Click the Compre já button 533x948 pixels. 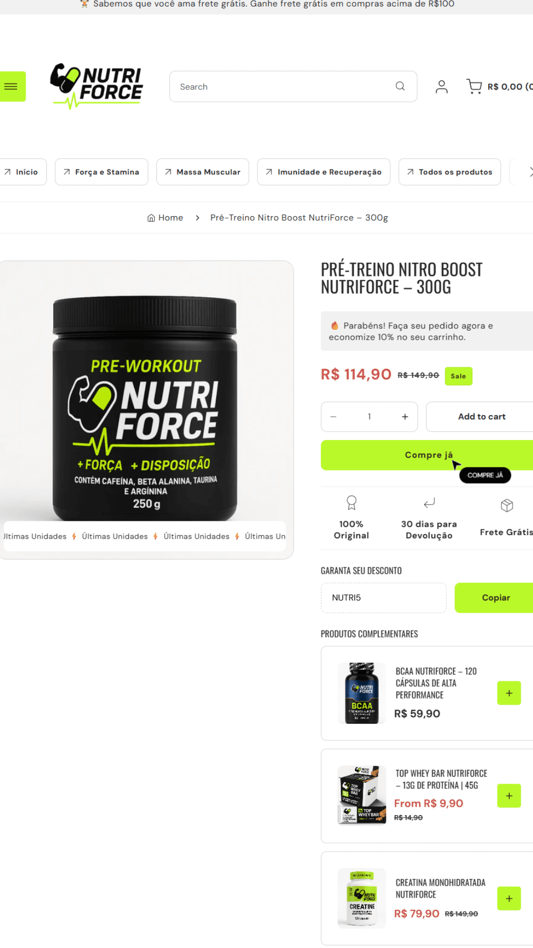pyautogui.click(x=428, y=455)
